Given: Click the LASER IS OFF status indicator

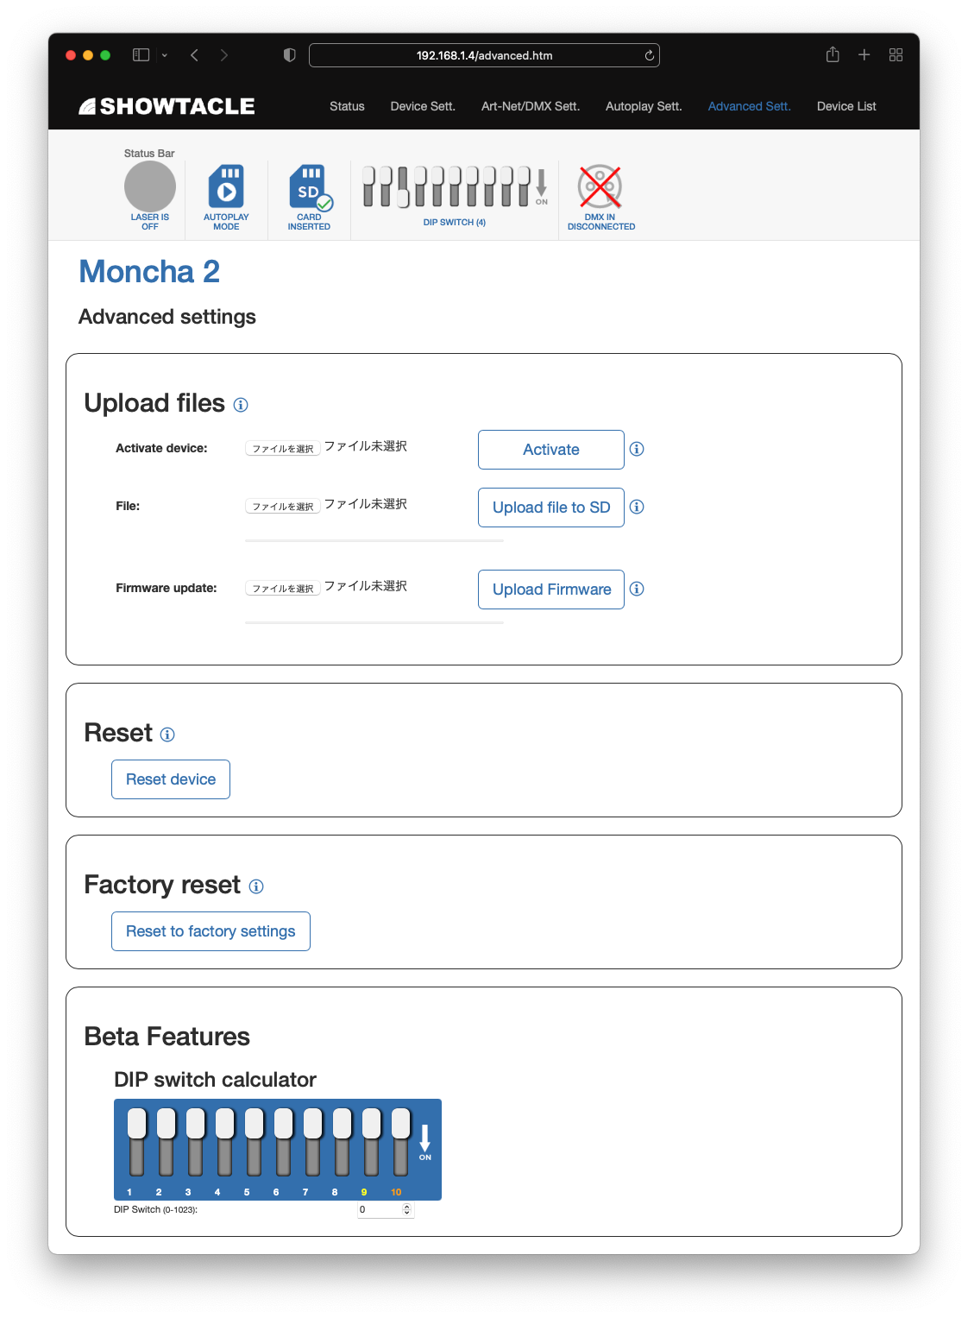Looking at the screenshot, I should click(x=148, y=186).
